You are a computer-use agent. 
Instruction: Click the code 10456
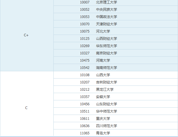pyautogui.click(x=85, y=104)
